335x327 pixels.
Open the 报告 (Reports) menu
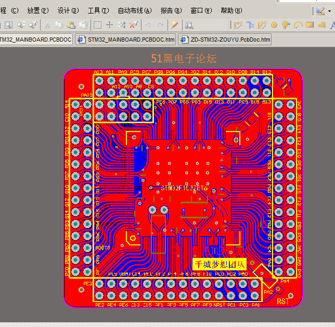tap(171, 10)
